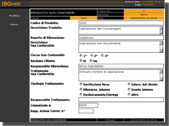Click the Classe Non Conformità label
The image size is (169, 126).
click(x=48, y=55)
